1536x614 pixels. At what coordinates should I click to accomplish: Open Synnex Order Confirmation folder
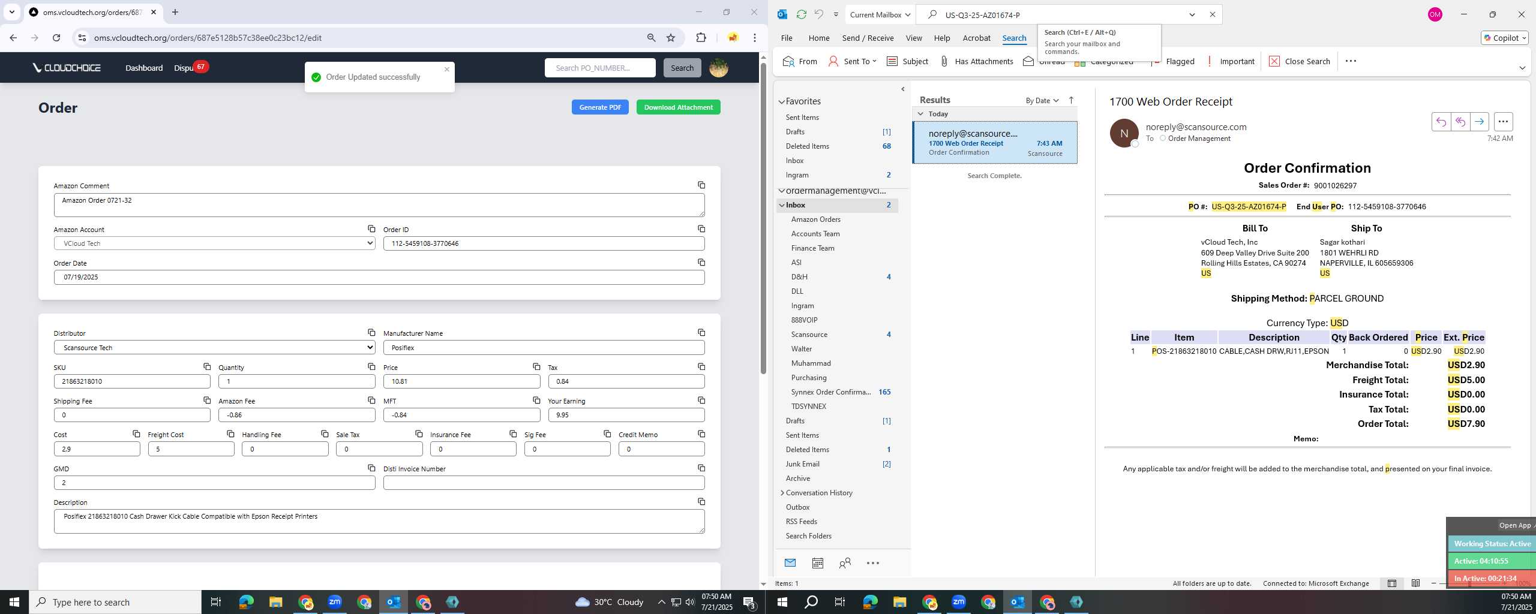click(830, 392)
